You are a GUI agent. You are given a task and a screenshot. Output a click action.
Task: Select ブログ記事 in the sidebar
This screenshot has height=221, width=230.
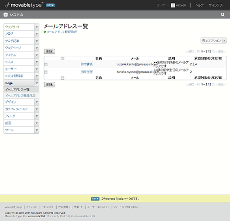pos(12,41)
